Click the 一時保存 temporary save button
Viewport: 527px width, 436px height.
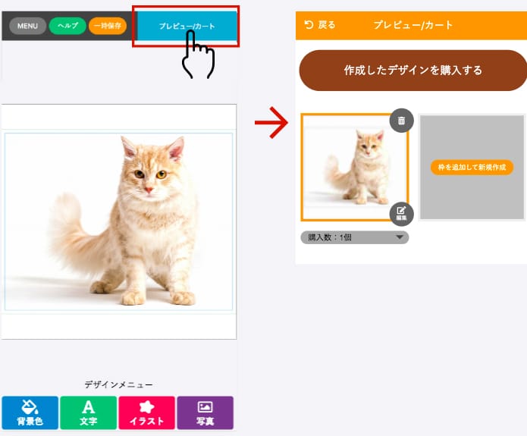tap(108, 26)
